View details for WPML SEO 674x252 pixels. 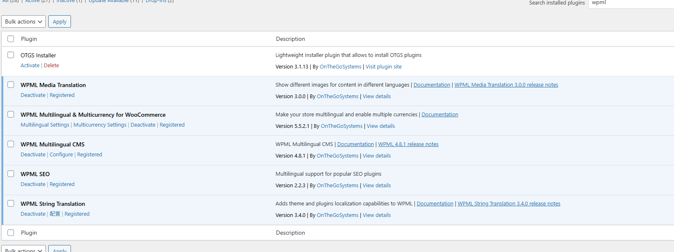pyautogui.click(x=377, y=186)
